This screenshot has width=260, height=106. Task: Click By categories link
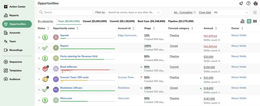[45, 21]
